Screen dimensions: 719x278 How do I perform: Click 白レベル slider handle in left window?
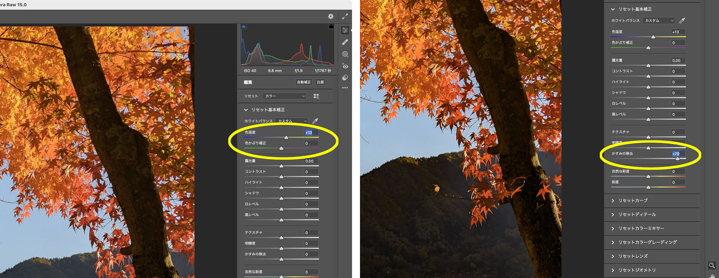point(282,209)
